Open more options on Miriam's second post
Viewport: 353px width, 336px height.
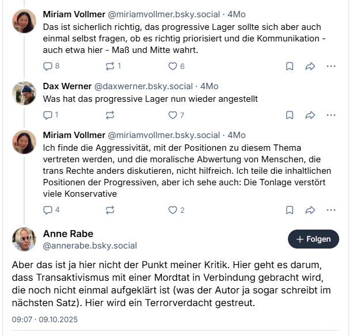tap(331, 210)
